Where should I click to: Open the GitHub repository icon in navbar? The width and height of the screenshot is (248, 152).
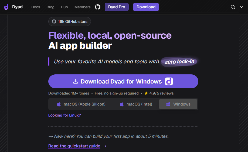coord(98,7)
